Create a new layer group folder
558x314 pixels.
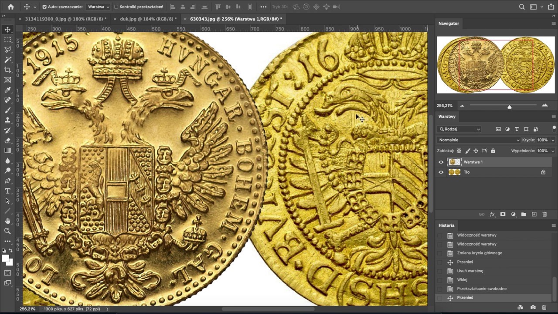[x=524, y=215]
